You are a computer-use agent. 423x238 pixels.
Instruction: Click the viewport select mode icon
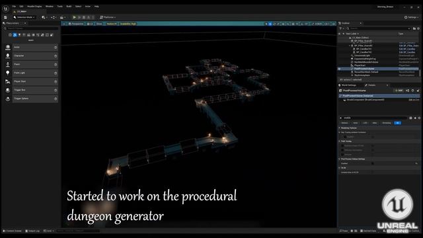(x=266, y=24)
